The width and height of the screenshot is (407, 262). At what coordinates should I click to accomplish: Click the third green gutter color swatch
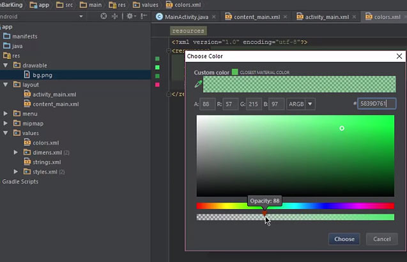(157, 76)
